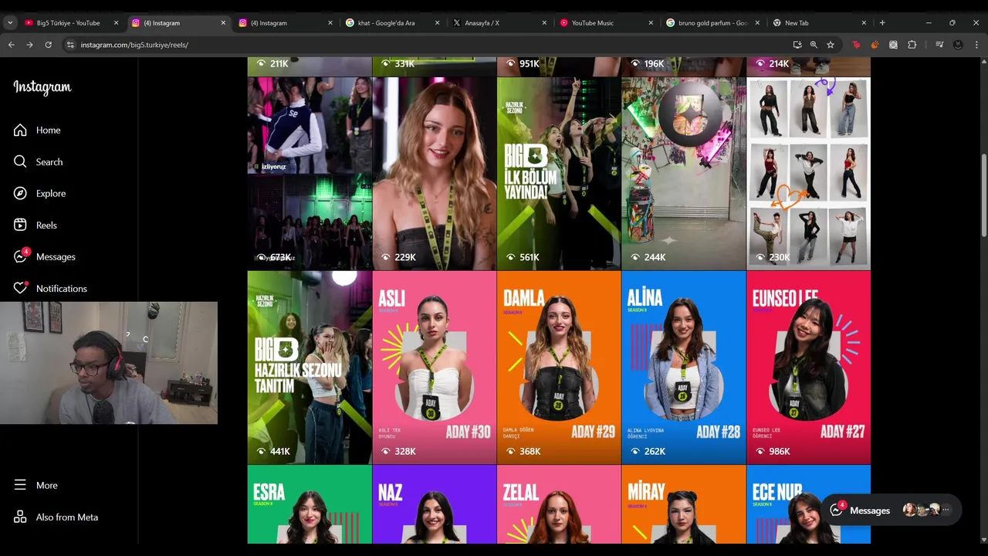Open the Messages icon with the badge

click(x=20, y=256)
